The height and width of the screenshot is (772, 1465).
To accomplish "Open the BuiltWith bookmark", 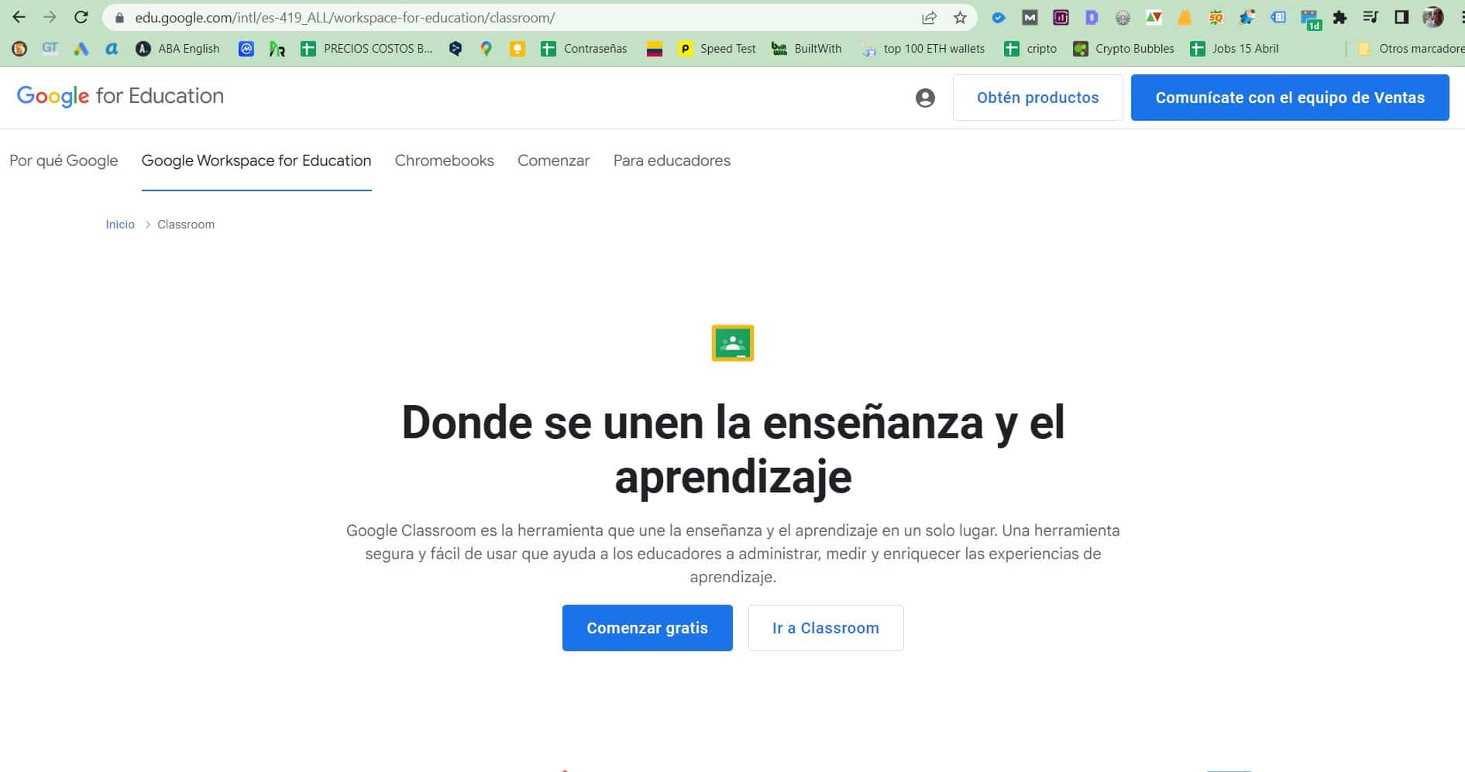I will click(x=806, y=49).
